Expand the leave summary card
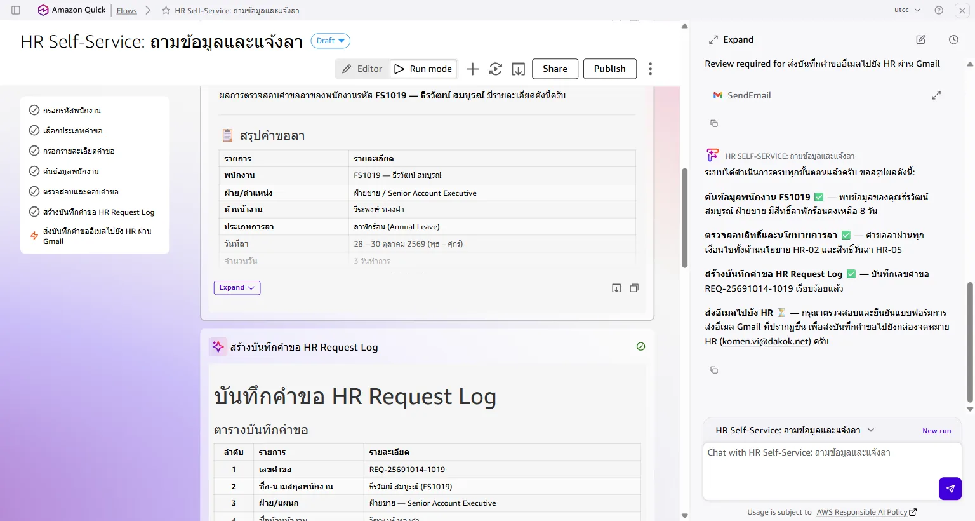The height and width of the screenshot is (521, 975). [237, 288]
